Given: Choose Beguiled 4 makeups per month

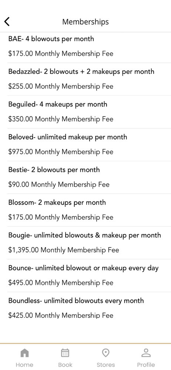Looking at the screenshot, I should [85, 112].
